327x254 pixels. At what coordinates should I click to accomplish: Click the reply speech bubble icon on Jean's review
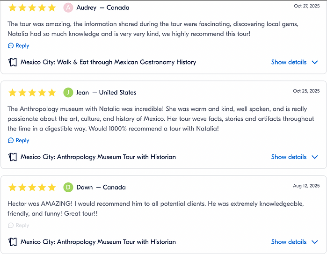coord(11,140)
